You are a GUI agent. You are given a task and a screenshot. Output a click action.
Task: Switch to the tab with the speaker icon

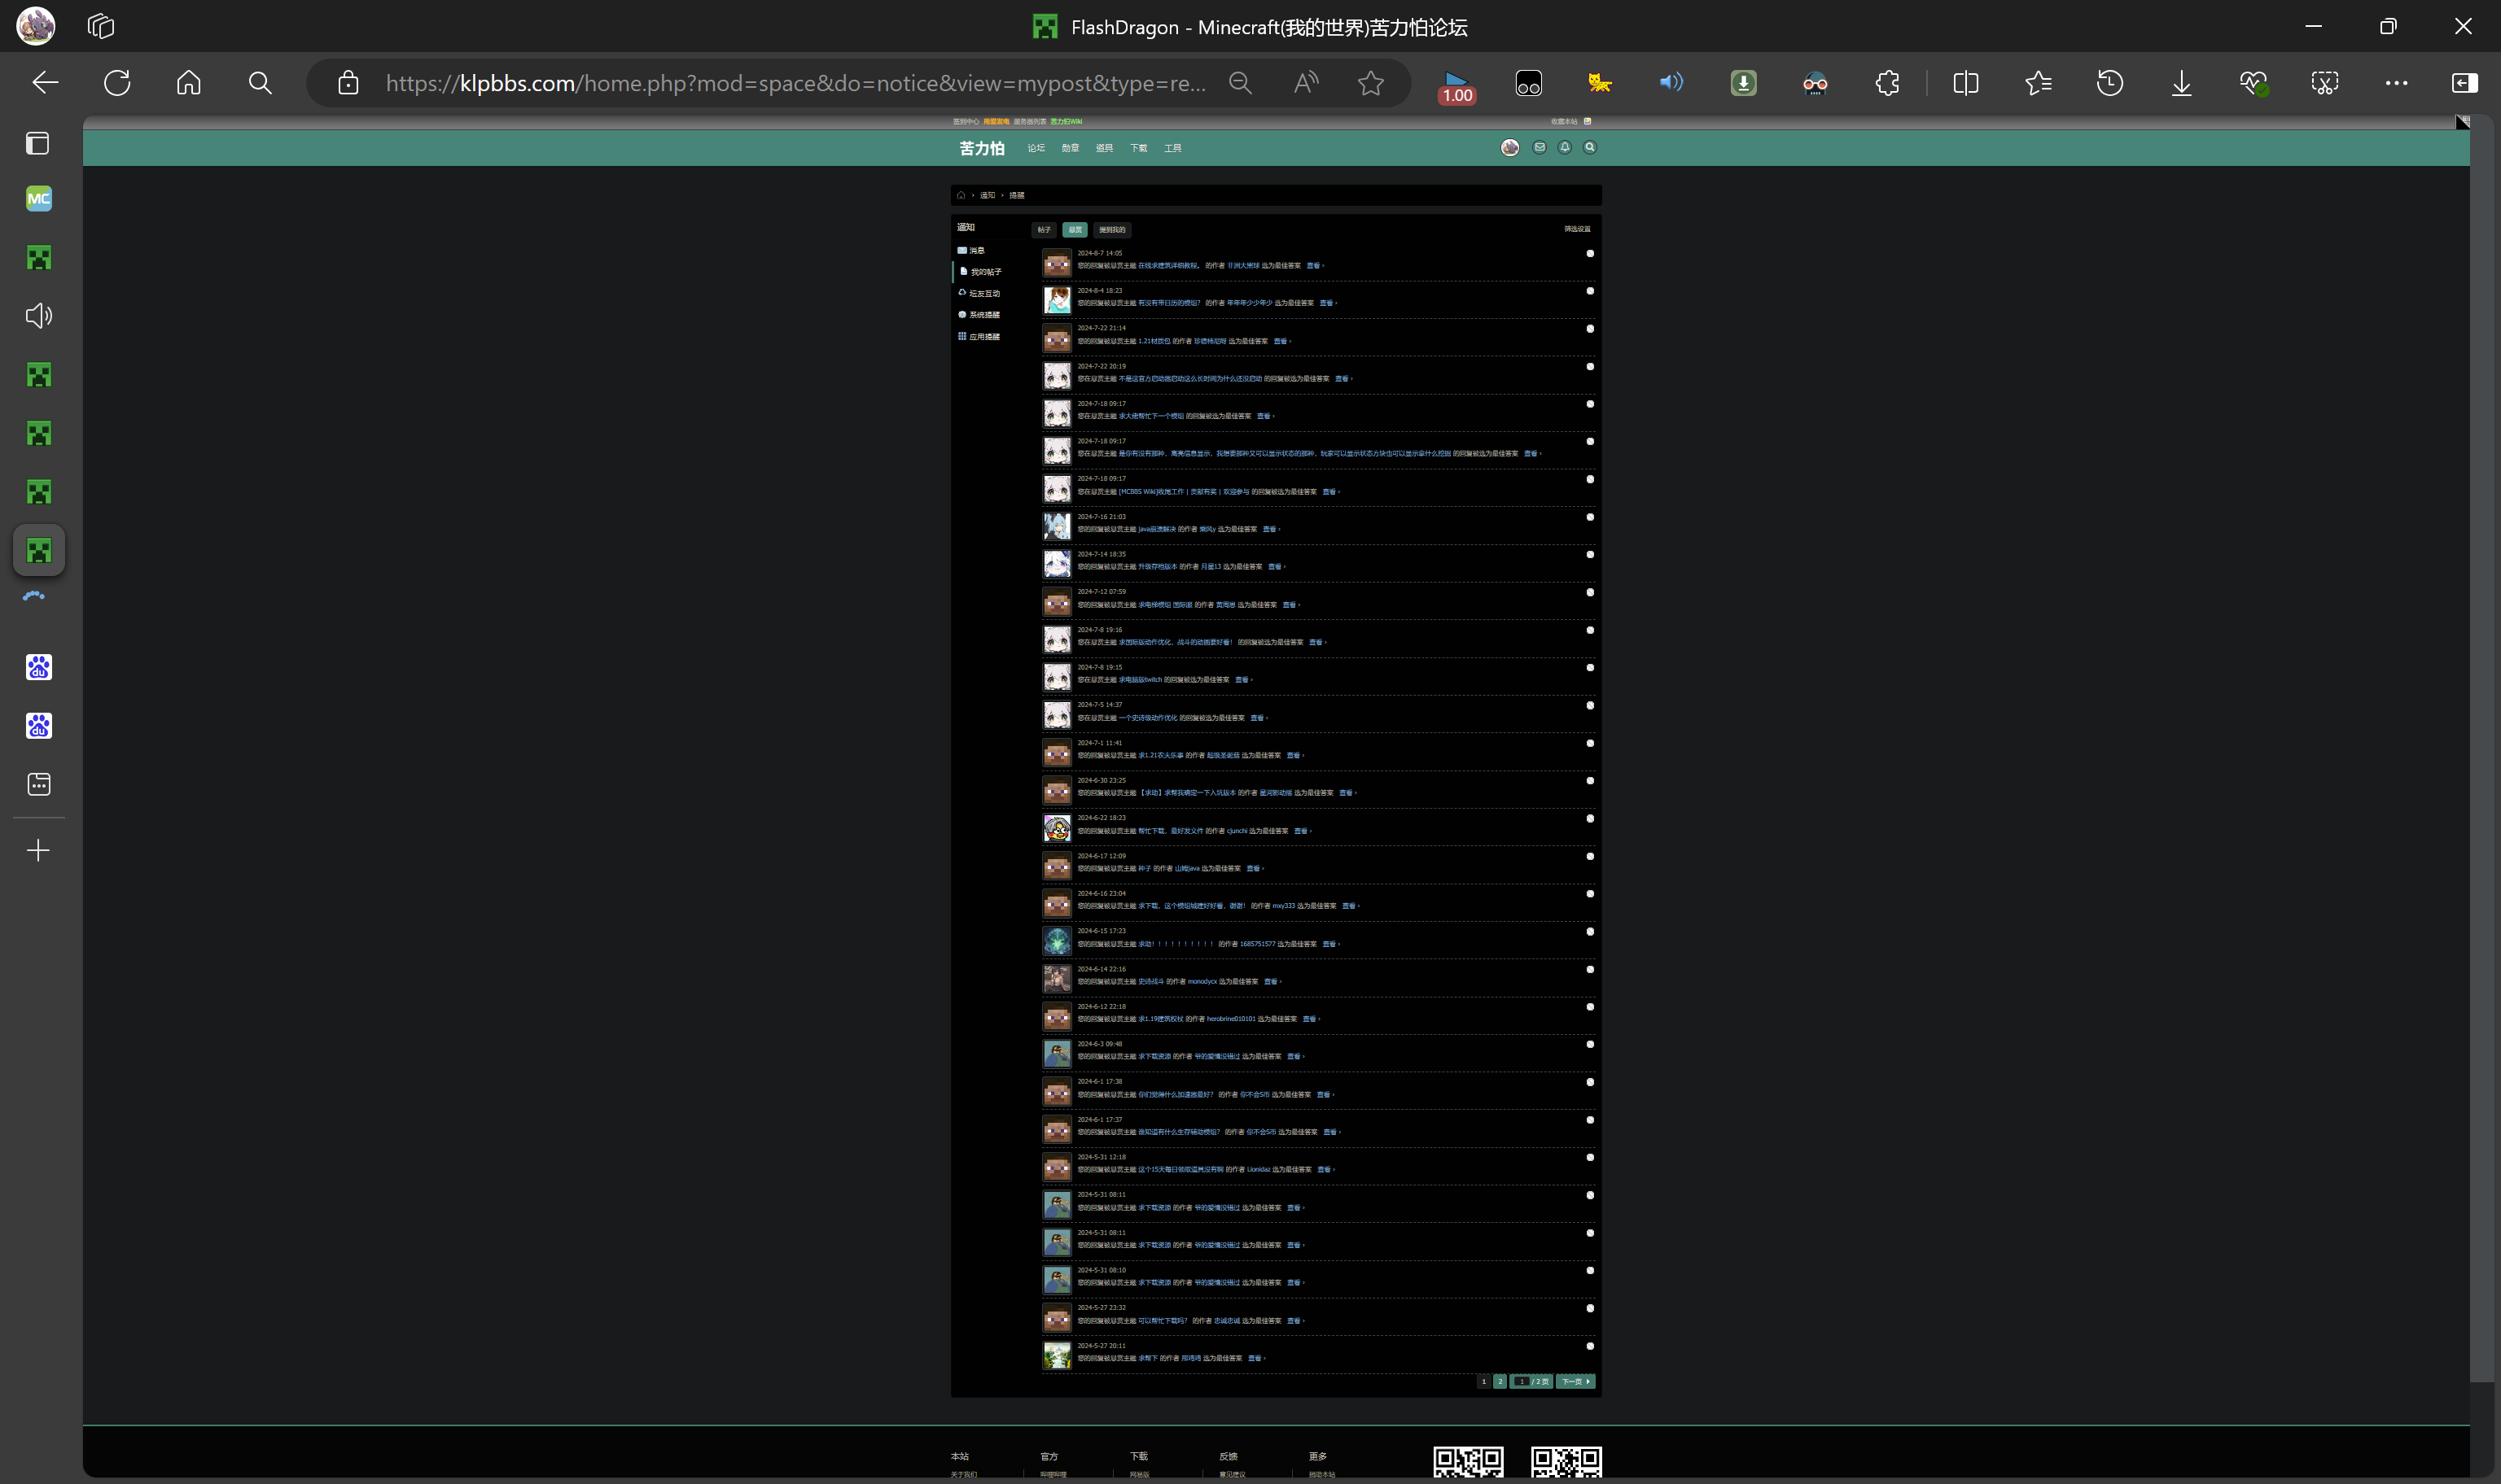(38, 316)
